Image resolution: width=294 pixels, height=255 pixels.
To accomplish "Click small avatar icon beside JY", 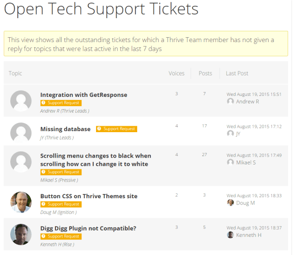I will click(230, 133).
